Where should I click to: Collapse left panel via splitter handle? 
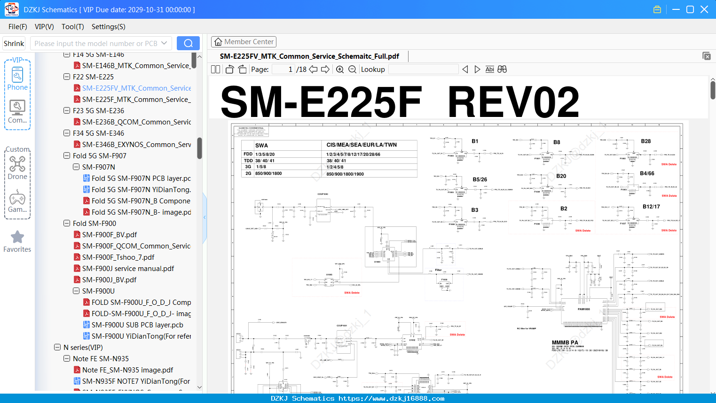click(205, 217)
